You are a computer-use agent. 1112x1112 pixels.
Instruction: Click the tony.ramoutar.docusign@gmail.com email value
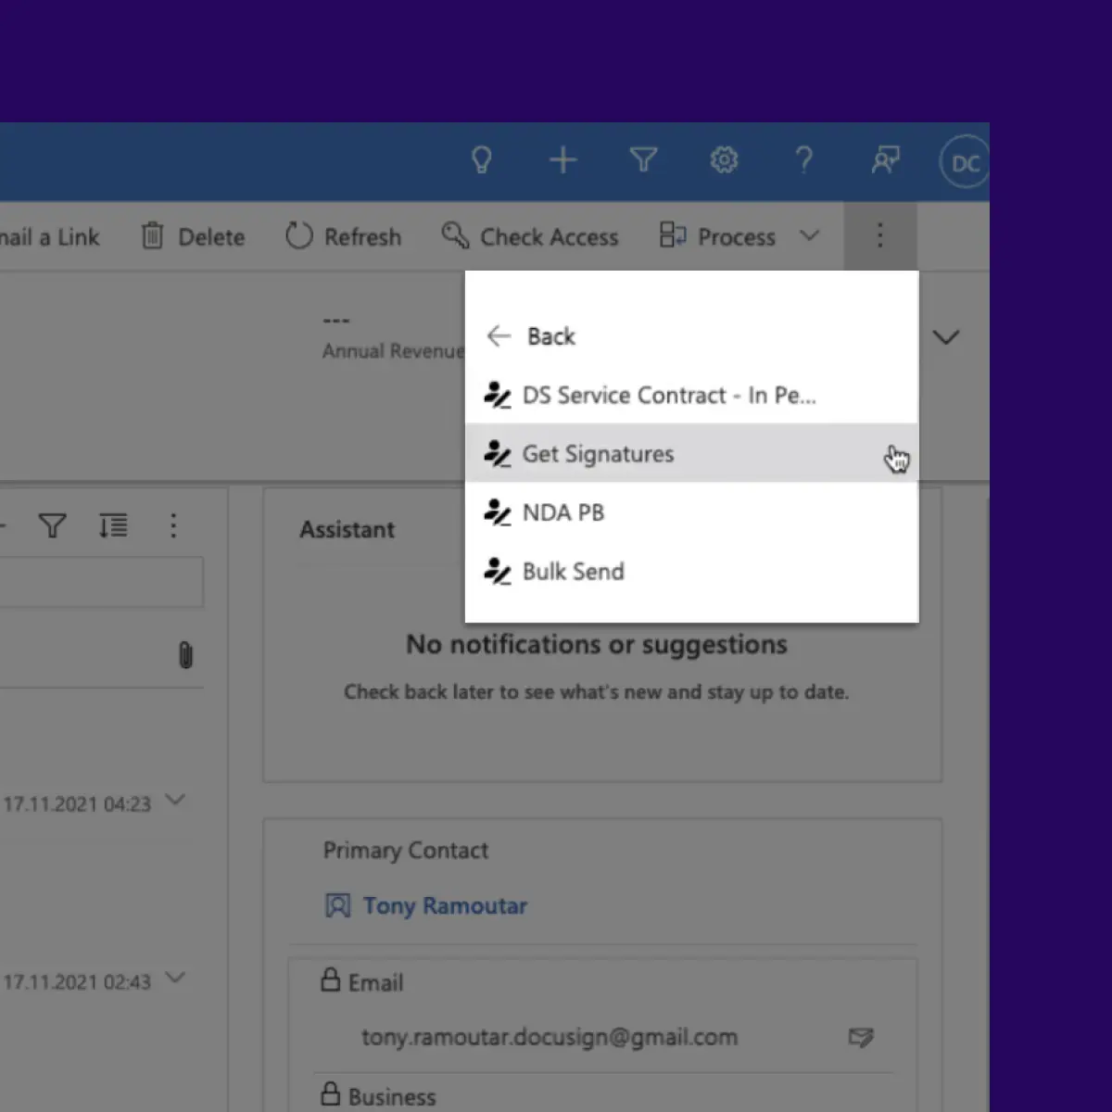coord(550,1037)
